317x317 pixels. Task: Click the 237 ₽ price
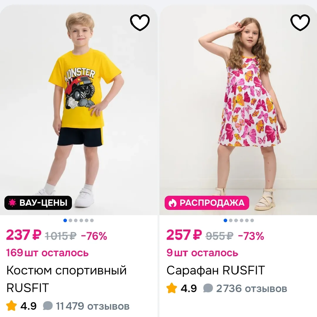(x=24, y=235)
